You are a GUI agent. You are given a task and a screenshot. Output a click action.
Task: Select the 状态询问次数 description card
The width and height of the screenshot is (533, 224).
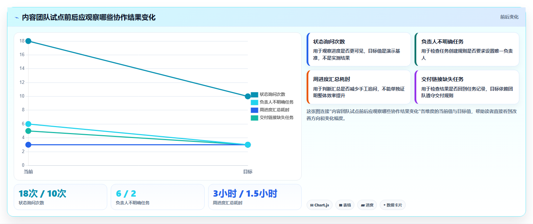[x=359, y=49]
